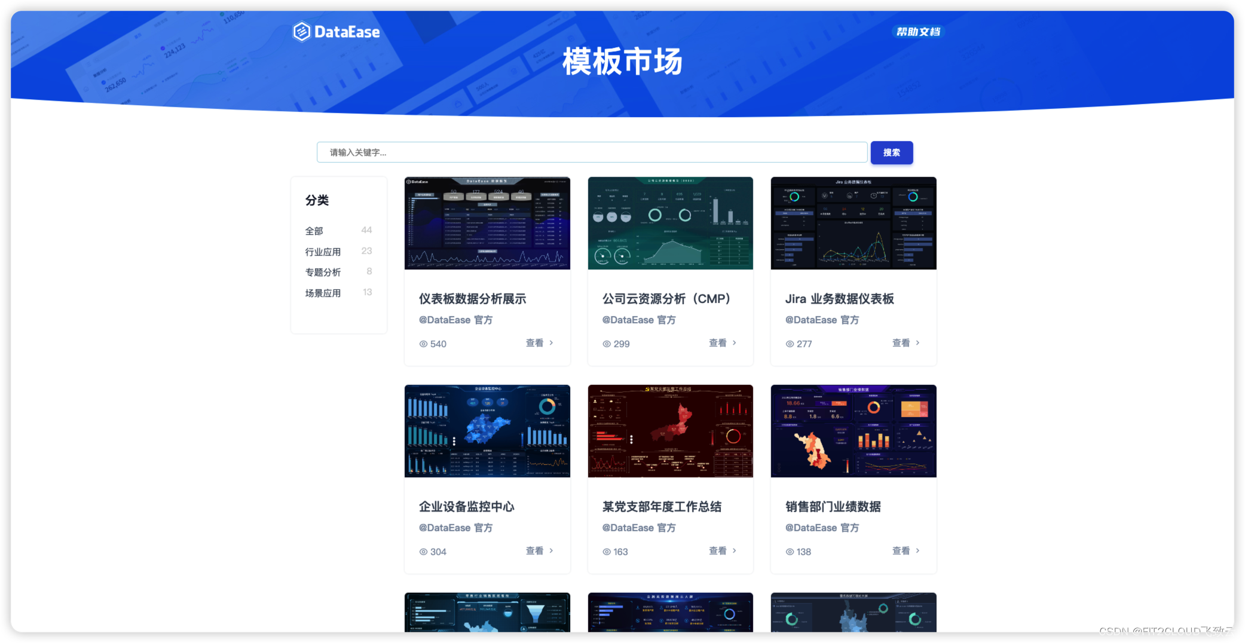Screen dimensions: 1245x643
Task: Click the eye icon on 公司云资源分析 card
Action: click(607, 343)
